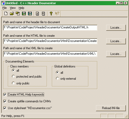Click the green floppy save XML icon
This screenshot has height=119, width=129.
point(24,14)
